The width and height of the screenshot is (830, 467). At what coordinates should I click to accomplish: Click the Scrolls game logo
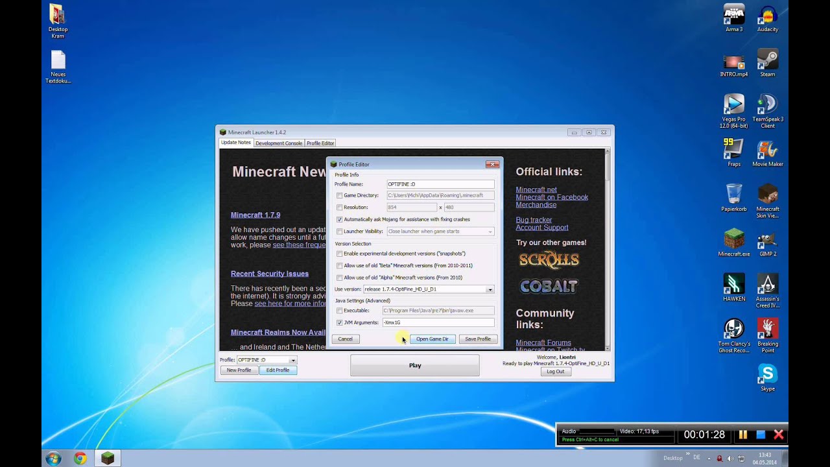[549, 260]
